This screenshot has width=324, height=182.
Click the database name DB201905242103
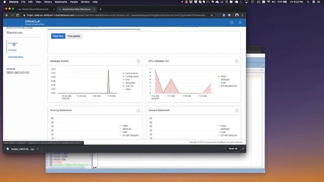click(x=18, y=73)
